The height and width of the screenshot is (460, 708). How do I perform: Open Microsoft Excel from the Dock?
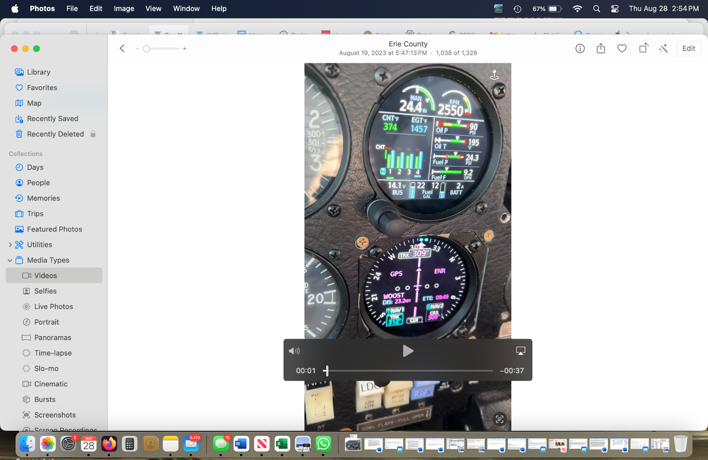pyautogui.click(x=282, y=444)
